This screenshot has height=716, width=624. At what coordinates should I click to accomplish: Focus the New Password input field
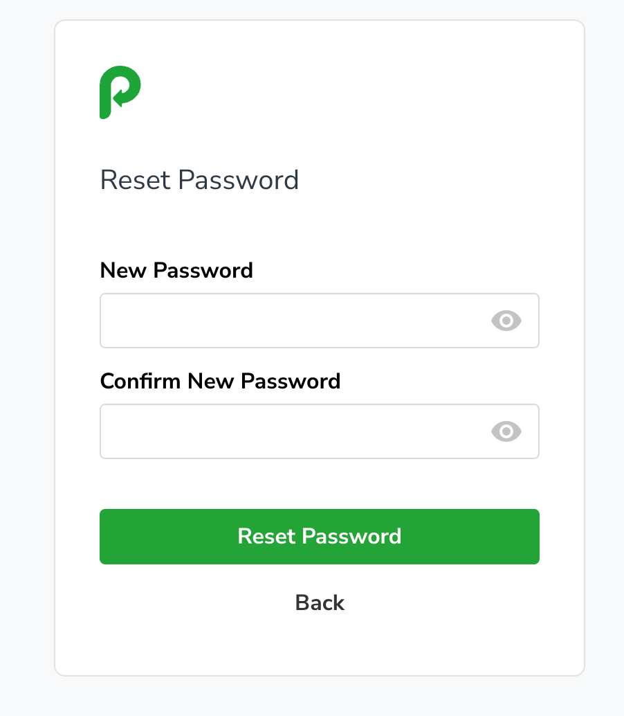pos(320,321)
